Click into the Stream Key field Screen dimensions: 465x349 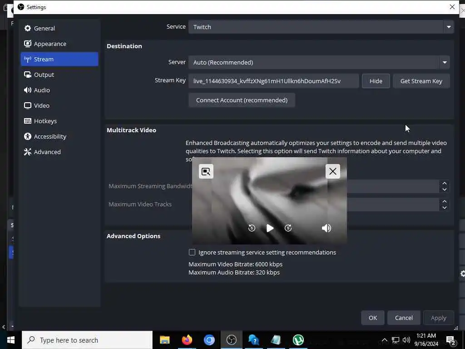point(273,81)
